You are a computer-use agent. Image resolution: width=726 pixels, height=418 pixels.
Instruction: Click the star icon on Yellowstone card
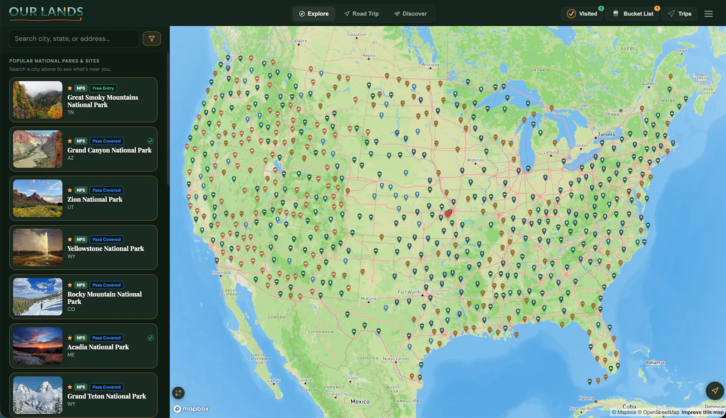(x=70, y=239)
